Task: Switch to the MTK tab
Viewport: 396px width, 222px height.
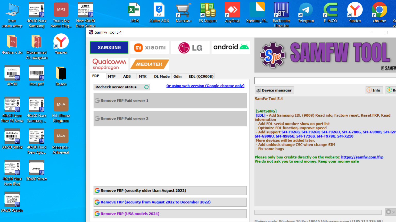Action: tap(143, 76)
